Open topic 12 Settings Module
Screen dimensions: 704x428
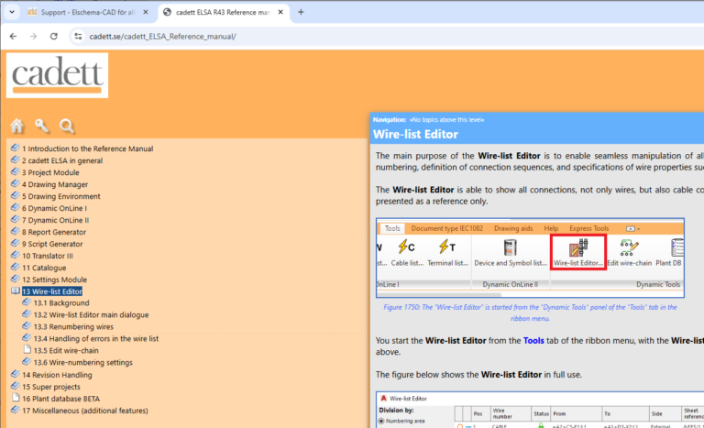click(55, 280)
